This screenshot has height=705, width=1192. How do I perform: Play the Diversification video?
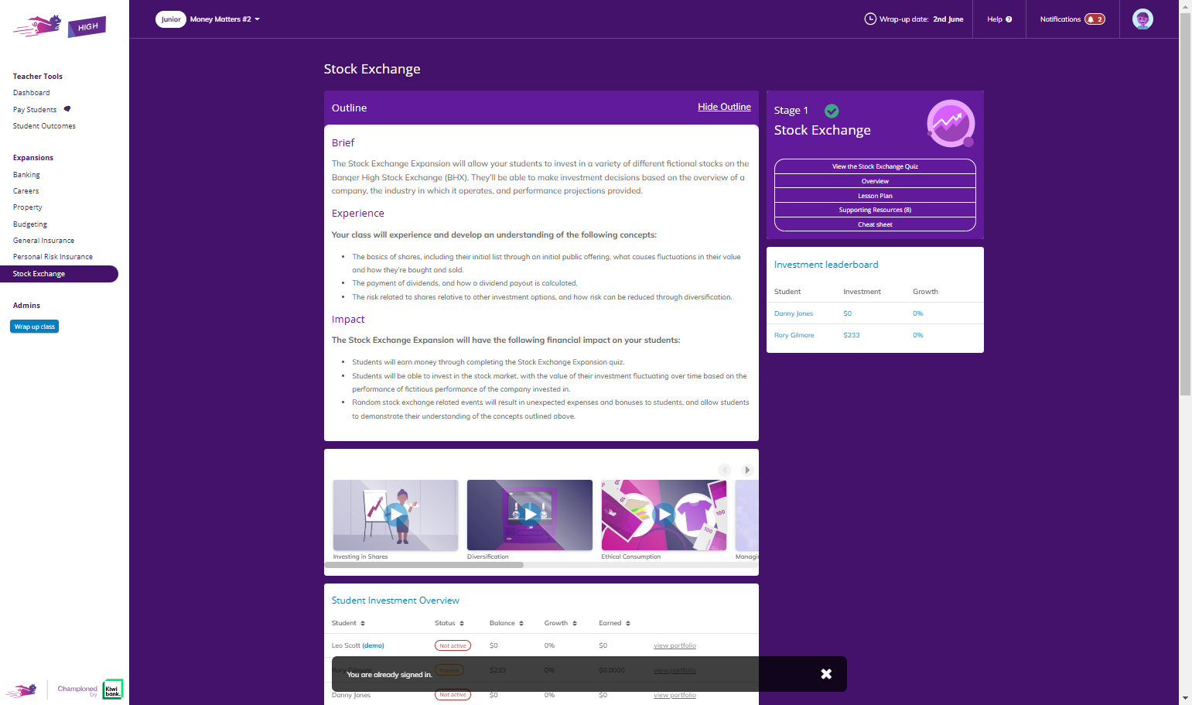(x=530, y=515)
